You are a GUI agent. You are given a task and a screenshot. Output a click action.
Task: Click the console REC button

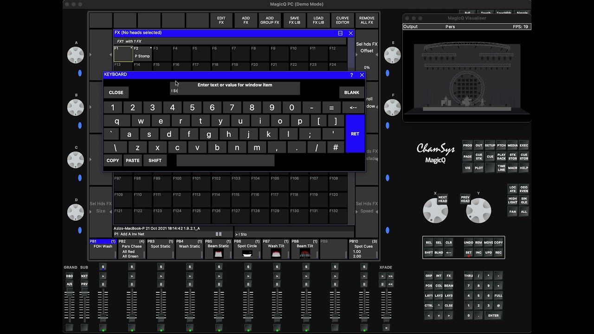click(498, 252)
